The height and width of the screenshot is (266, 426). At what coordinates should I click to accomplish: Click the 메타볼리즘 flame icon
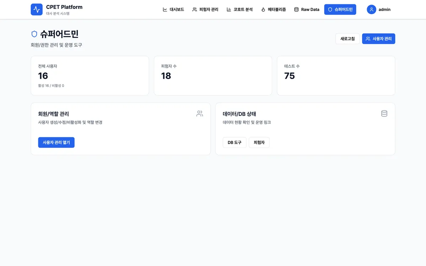[263, 10]
